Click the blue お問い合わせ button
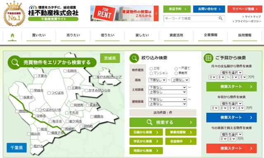Viewport: 264px width, 158px height. [x=209, y=9]
